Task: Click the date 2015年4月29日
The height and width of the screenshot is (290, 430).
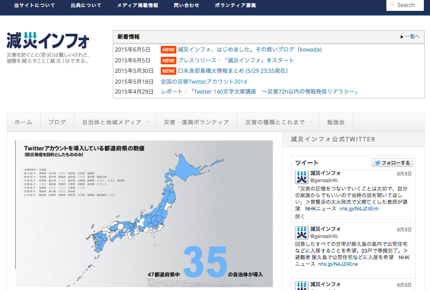Action: pos(134,92)
